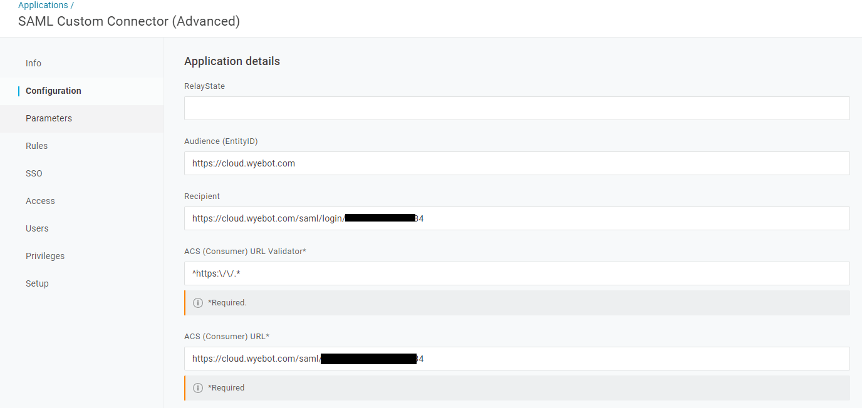The height and width of the screenshot is (408, 862).
Task: Select the SSO sidebar item
Action: coord(34,173)
